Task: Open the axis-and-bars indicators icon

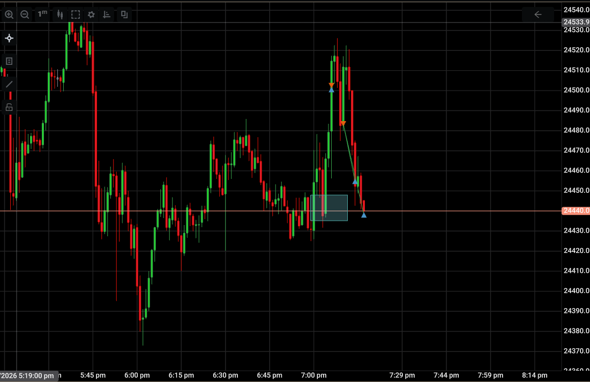Action: pyautogui.click(x=107, y=14)
